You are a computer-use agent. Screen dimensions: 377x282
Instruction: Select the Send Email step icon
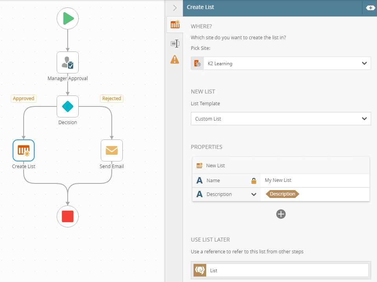pos(112,150)
